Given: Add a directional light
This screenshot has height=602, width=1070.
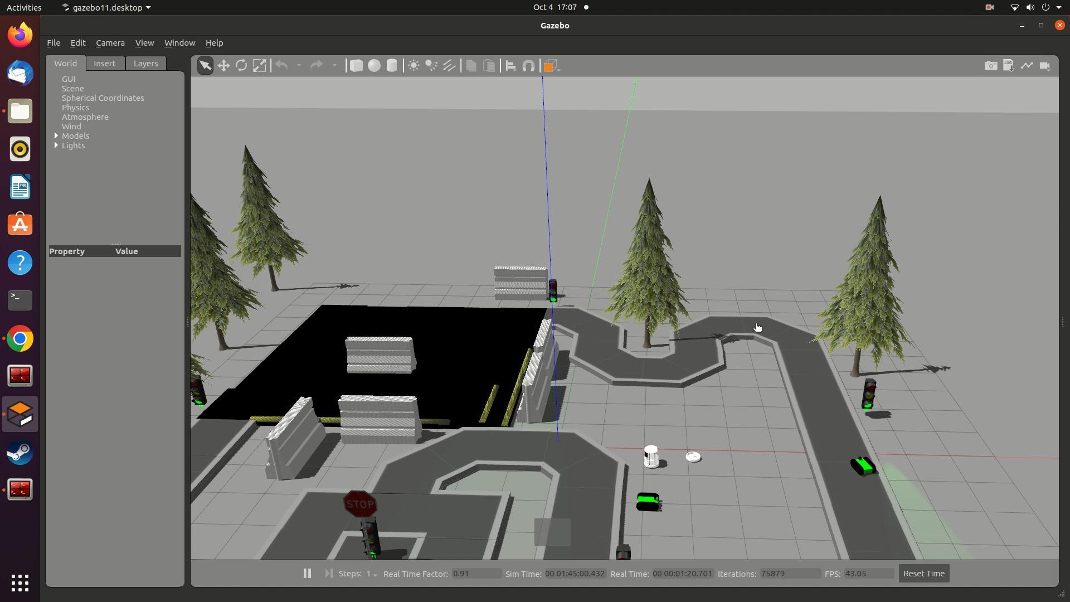Looking at the screenshot, I should (449, 66).
